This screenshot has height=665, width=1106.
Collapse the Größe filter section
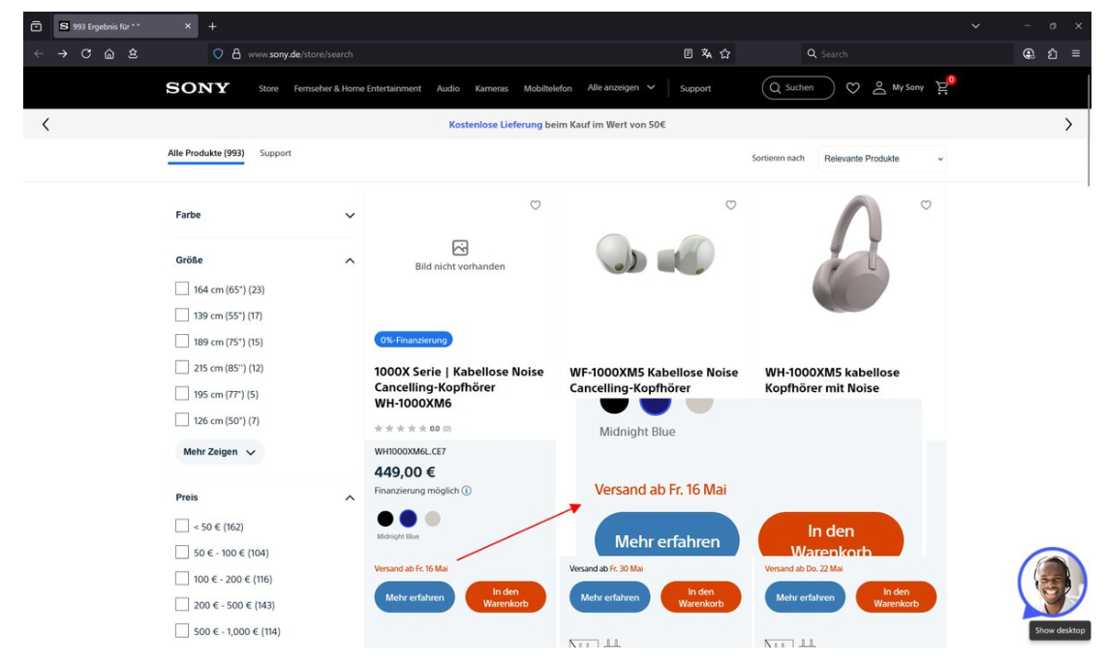(x=350, y=260)
